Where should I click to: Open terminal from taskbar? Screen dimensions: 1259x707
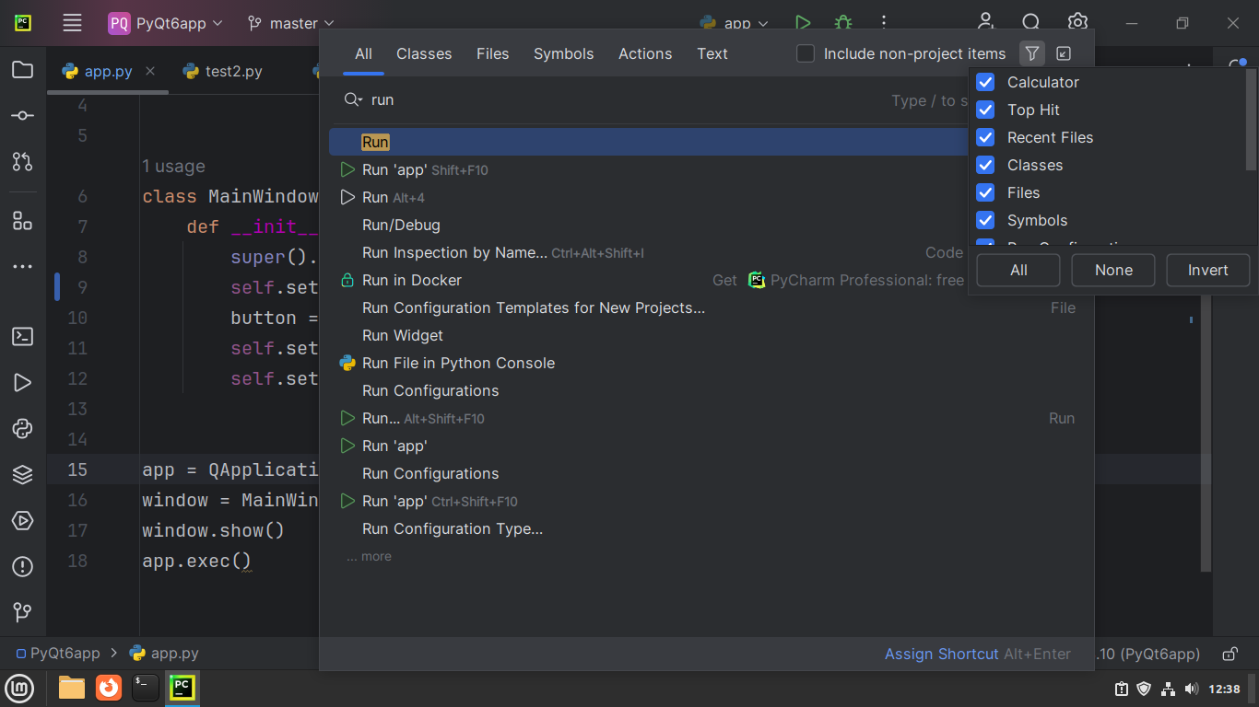coord(146,688)
